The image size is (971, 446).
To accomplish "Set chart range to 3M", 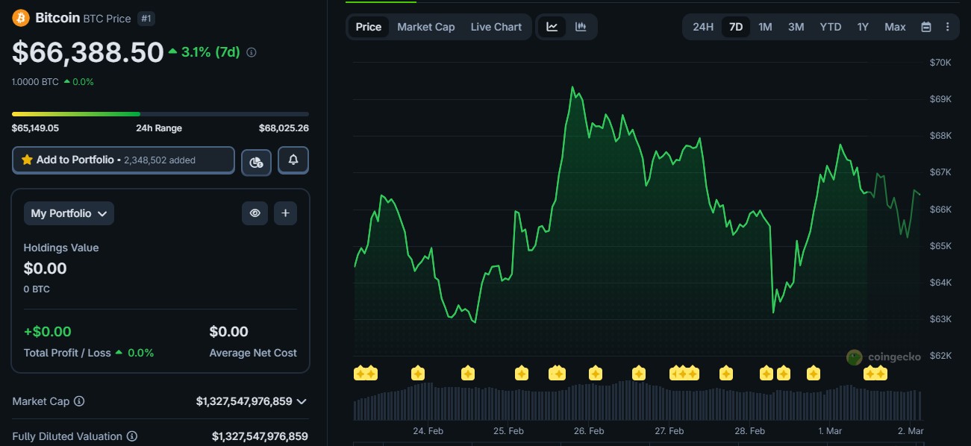I will pyautogui.click(x=796, y=27).
